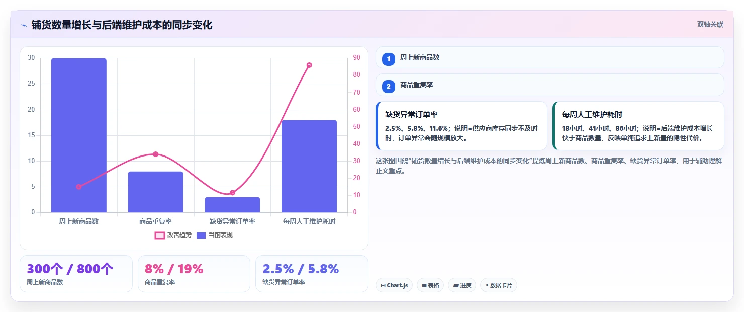Click the 300个 / 800个 stat card
The image size is (744, 312).
click(x=76, y=274)
